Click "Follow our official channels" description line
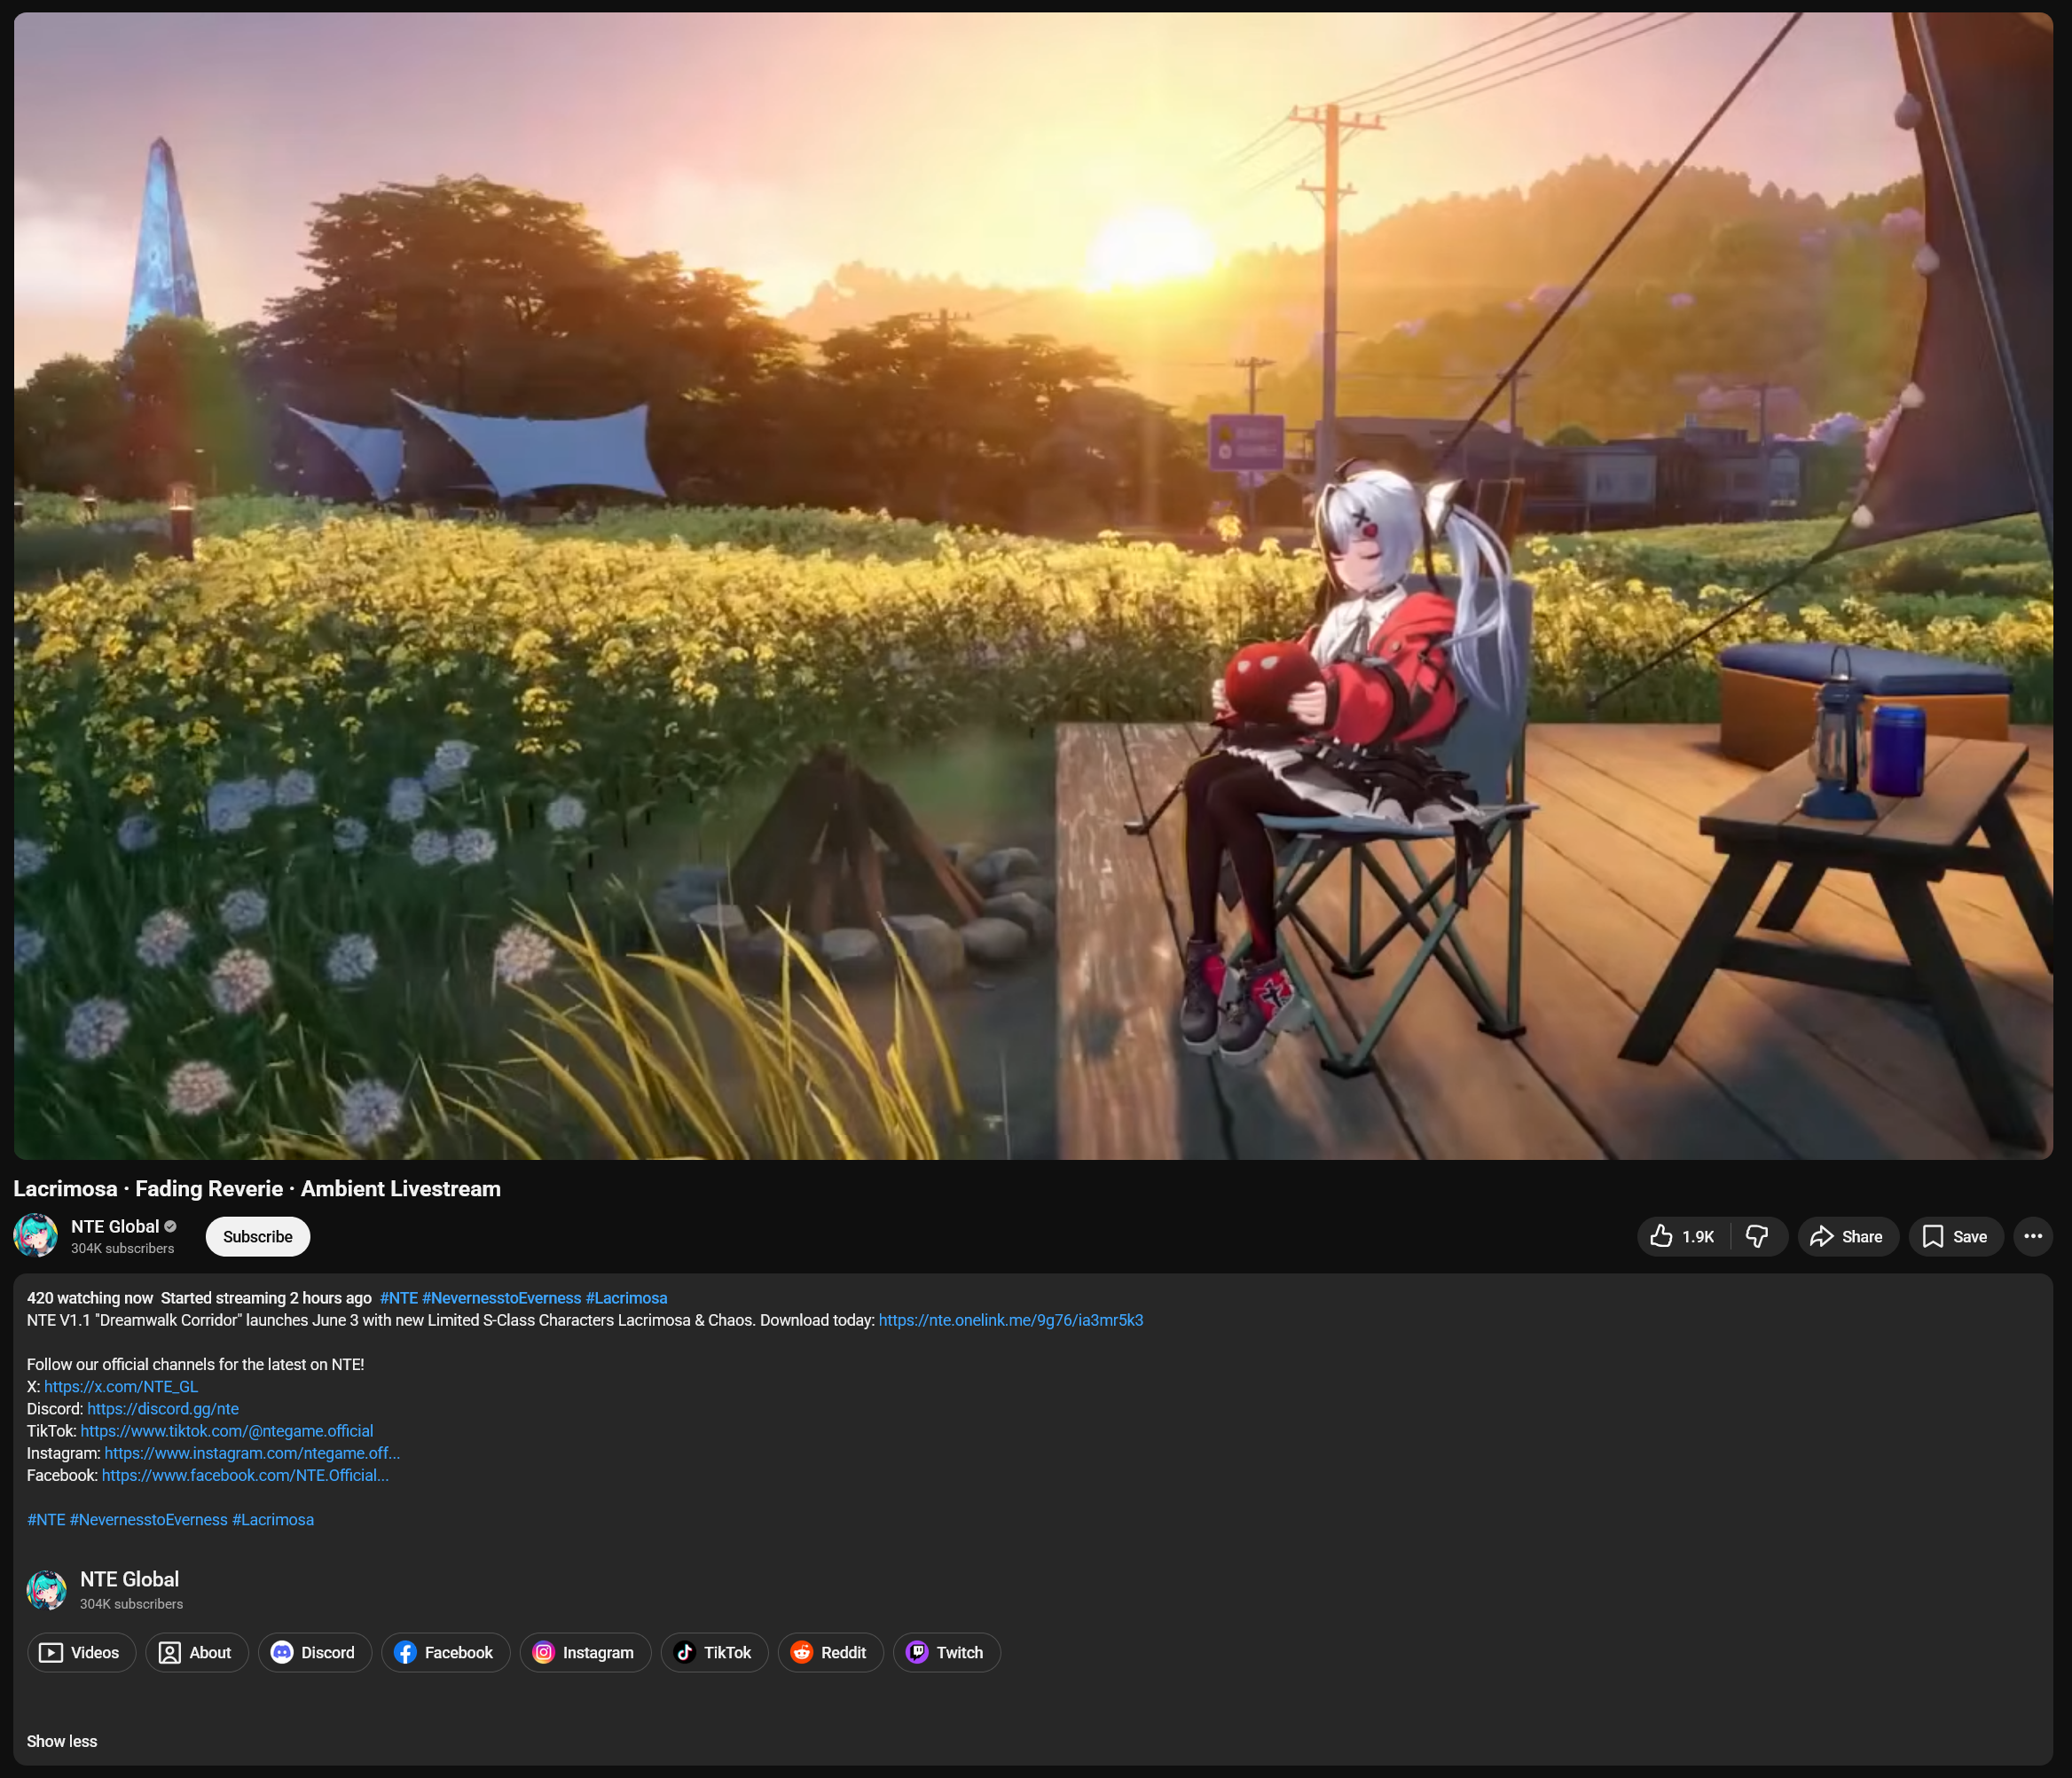Image resolution: width=2072 pixels, height=1778 pixels. tap(196, 1364)
